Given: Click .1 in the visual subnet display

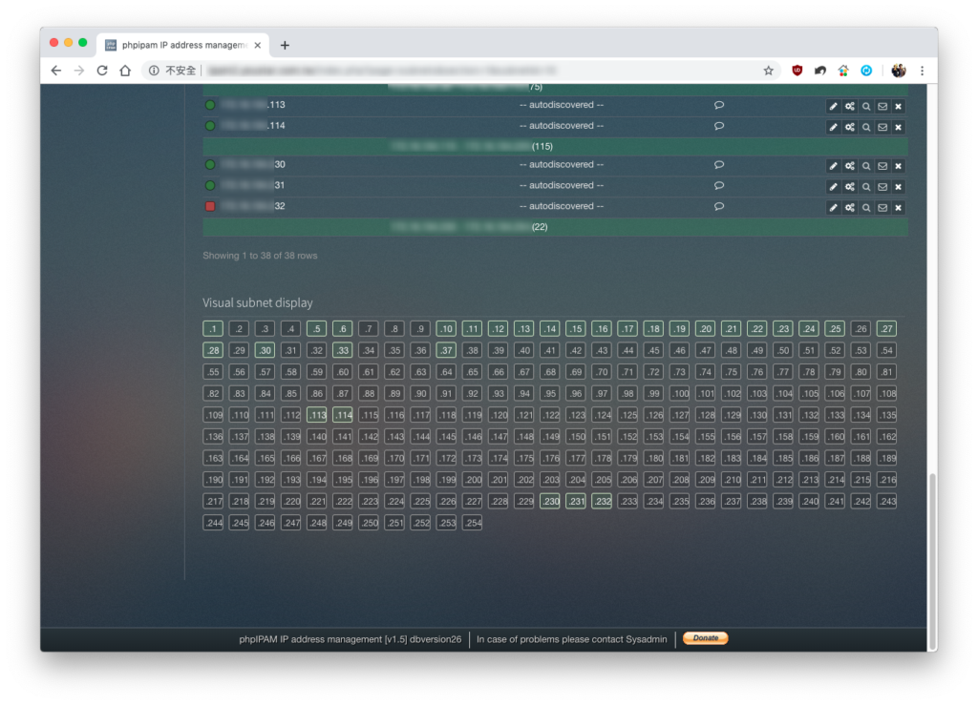Looking at the screenshot, I should (x=213, y=329).
